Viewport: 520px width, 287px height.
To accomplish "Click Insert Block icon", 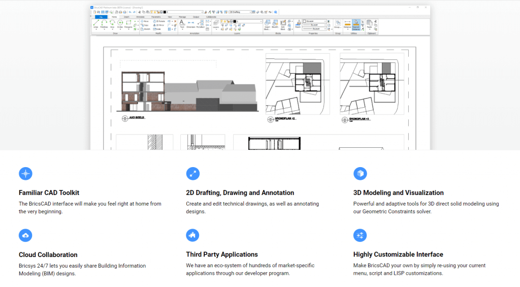I will [267, 25].
